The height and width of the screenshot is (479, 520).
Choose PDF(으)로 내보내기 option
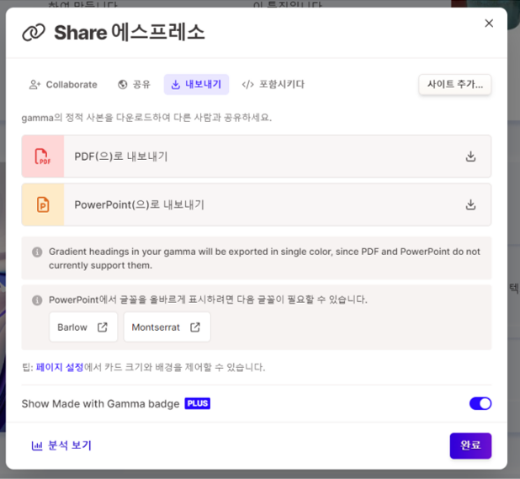click(257, 157)
